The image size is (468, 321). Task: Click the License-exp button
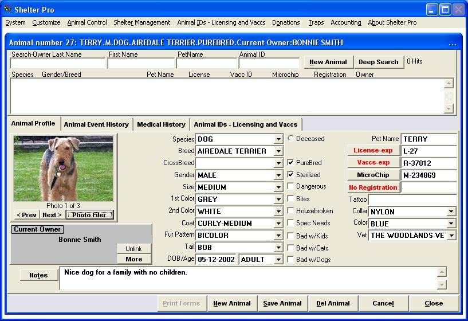373,151
